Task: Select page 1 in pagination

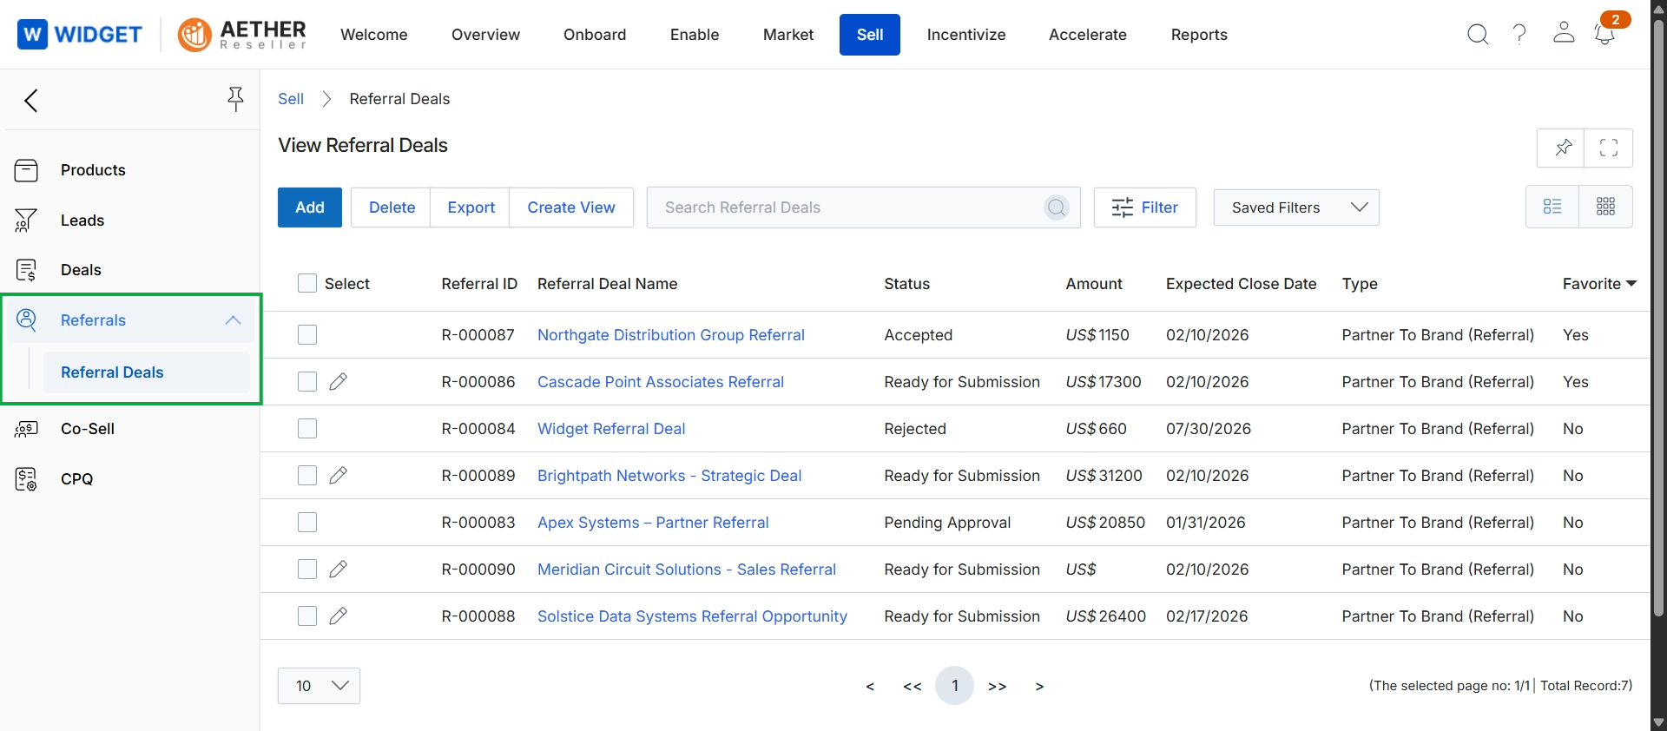Action: [x=954, y=686]
